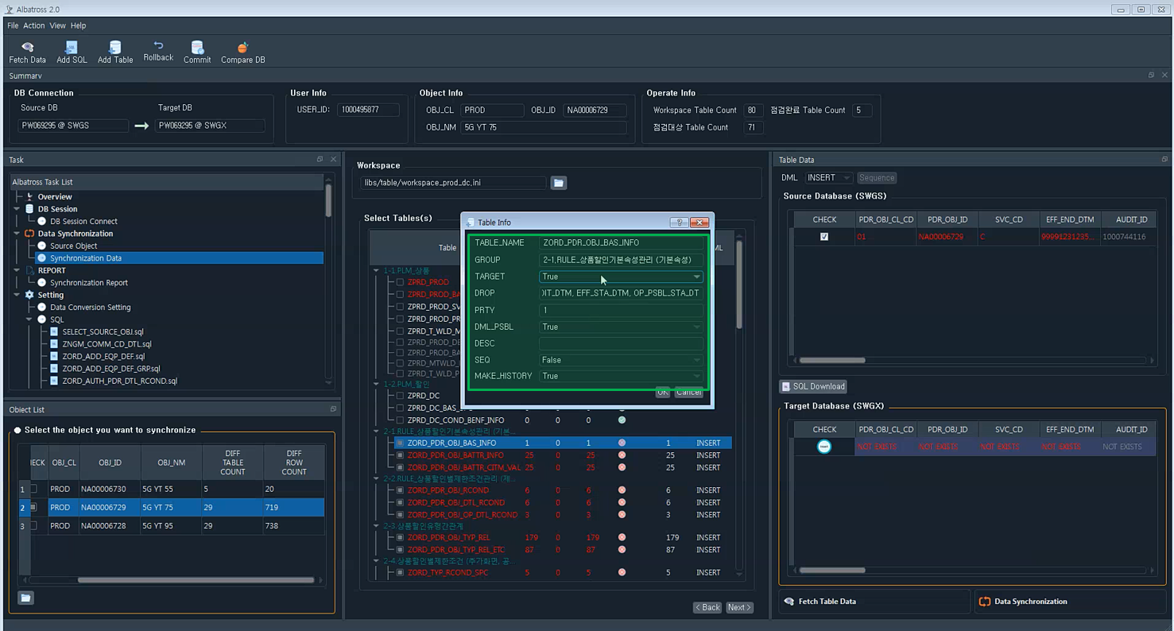The image size is (1174, 631).
Task: Click the Rollback toolbar icon
Action: point(158,45)
